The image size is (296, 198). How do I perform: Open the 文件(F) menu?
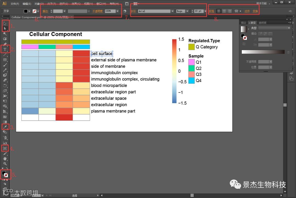15,4
